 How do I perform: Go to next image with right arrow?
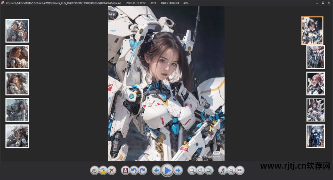pyautogui.click(x=178, y=170)
